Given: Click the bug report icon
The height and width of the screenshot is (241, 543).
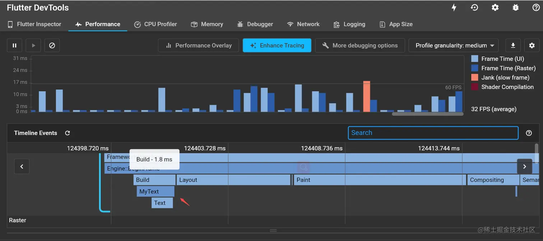Looking at the screenshot, I should pos(516,8).
